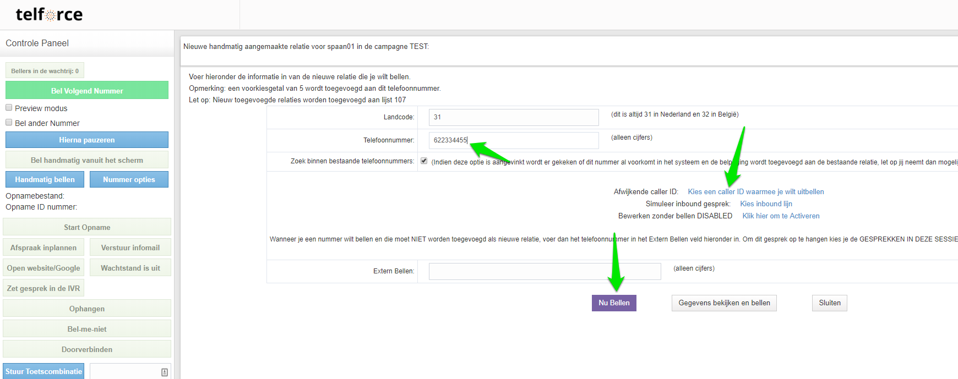Click the telforce logo

[x=49, y=15]
